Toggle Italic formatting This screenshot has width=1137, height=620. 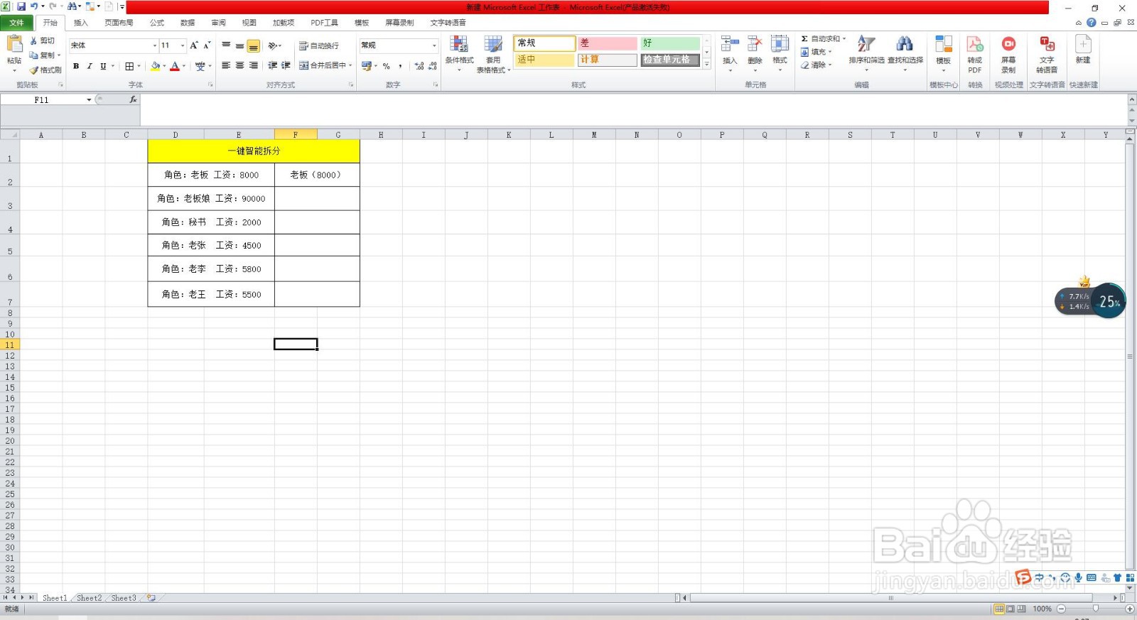90,66
